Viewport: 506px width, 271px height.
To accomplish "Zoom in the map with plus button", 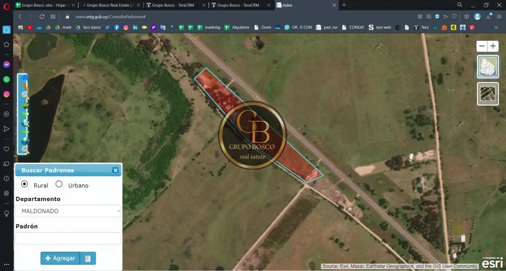I will coord(493,46).
